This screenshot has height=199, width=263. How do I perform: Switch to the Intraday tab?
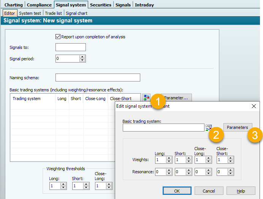(x=144, y=5)
